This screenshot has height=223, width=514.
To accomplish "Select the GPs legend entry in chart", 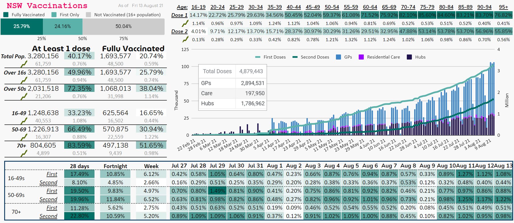I will click(x=344, y=57).
